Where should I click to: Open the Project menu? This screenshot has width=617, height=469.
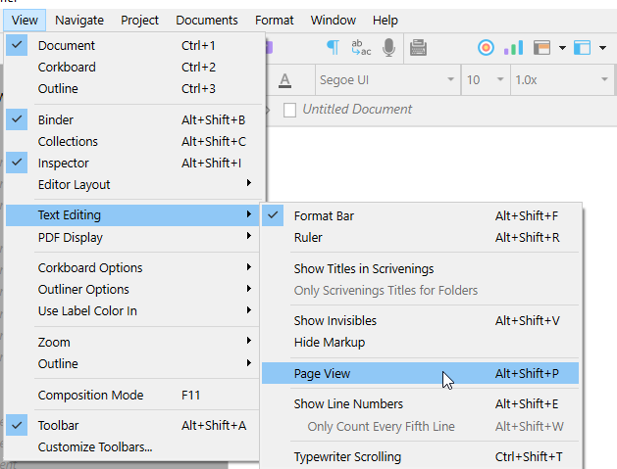[139, 20]
